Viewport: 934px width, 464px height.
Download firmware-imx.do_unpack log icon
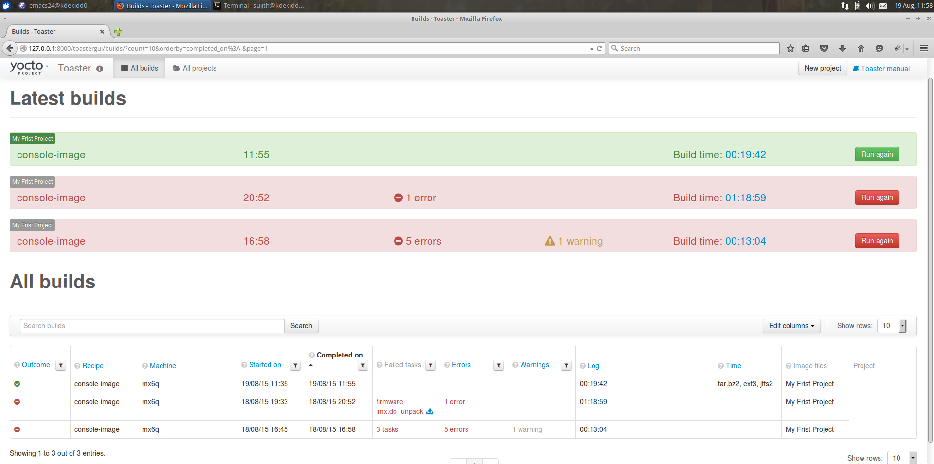pos(430,411)
